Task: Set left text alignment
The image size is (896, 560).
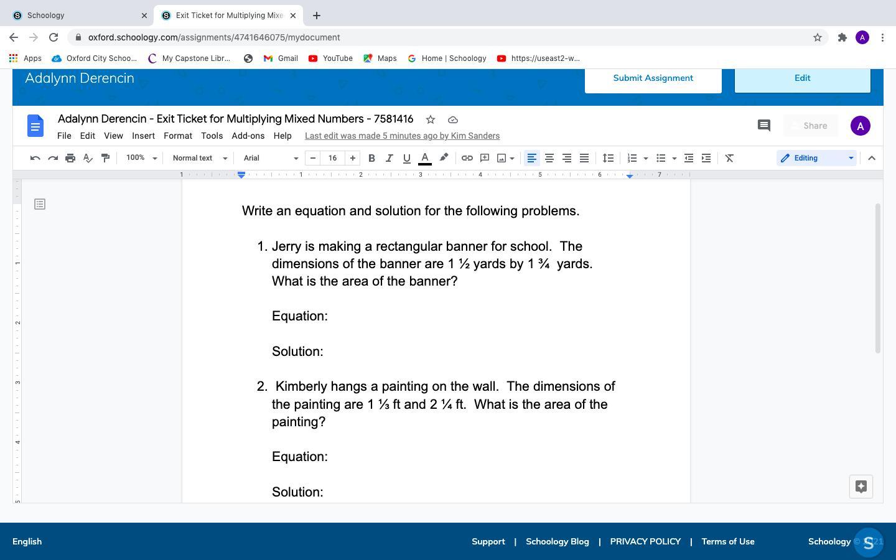Action: tap(532, 158)
